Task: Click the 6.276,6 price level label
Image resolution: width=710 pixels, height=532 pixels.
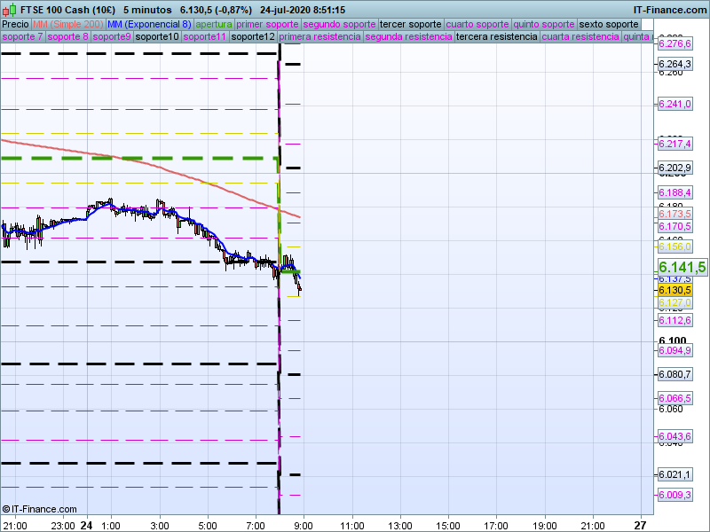Action: click(x=674, y=43)
